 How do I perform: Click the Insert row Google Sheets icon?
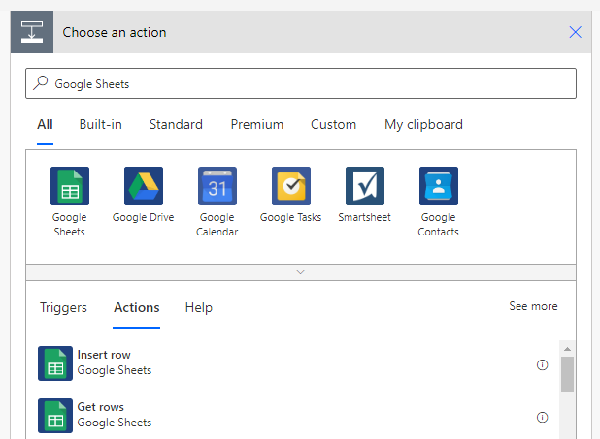(x=55, y=363)
